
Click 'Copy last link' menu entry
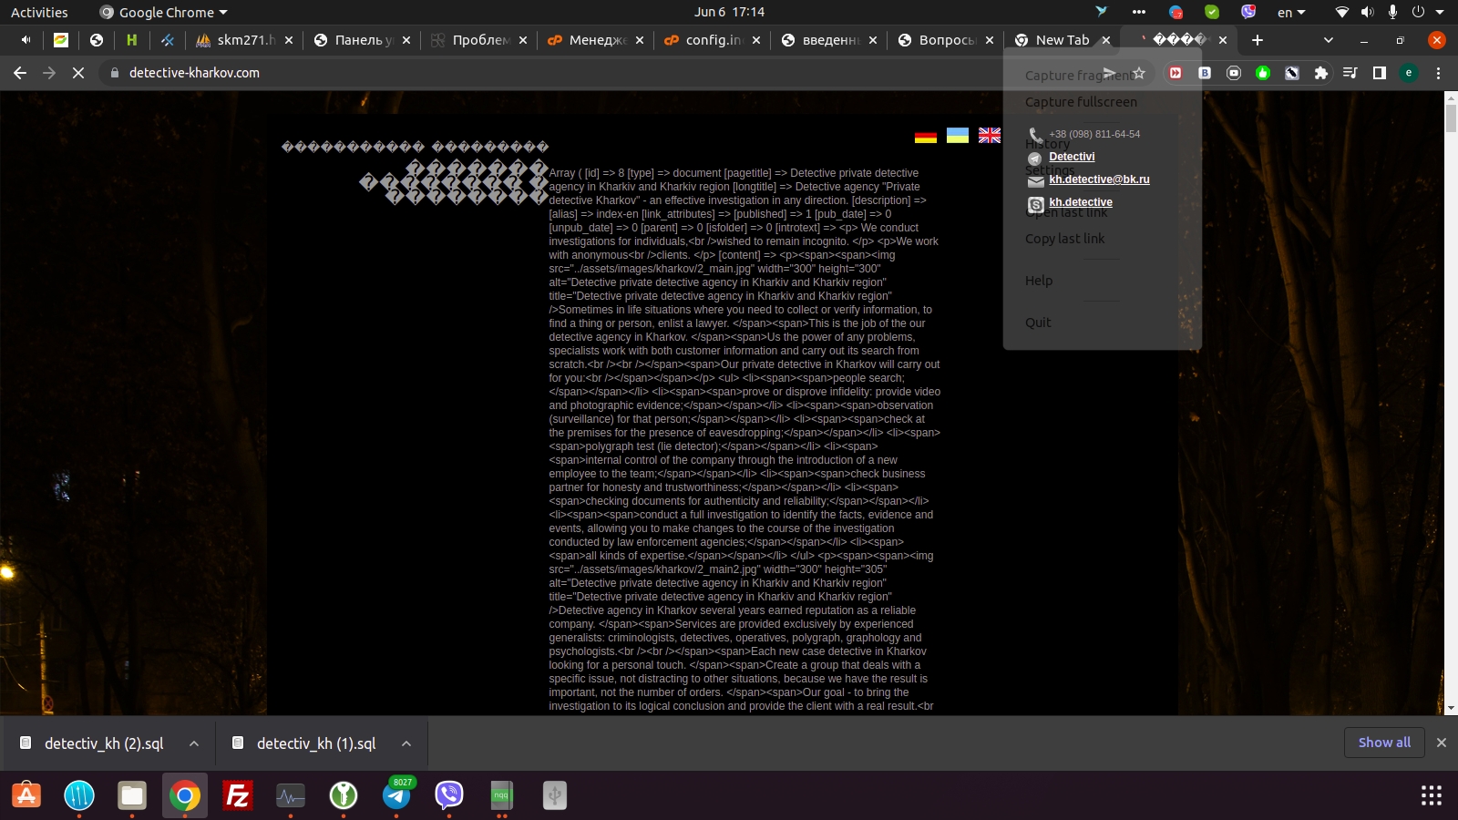(x=1064, y=239)
